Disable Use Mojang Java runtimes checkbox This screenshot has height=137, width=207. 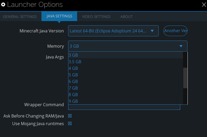pyautogui.click(x=70, y=124)
